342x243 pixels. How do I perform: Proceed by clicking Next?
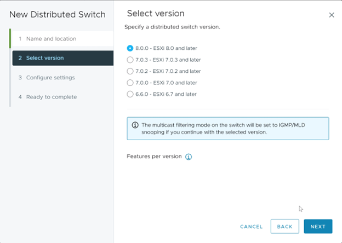[x=318, y=227]
